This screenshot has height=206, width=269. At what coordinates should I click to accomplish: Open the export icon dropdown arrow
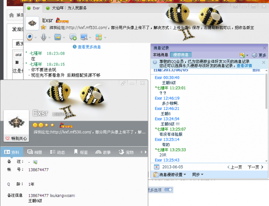(x=247, y=55)
